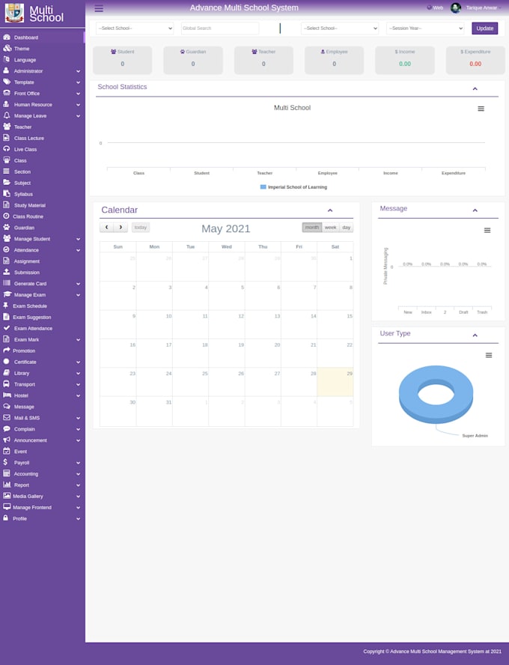Click the Dashboard icon in sidebar
The height and width of the screenshot is (665, 509).
pos(6,37)
